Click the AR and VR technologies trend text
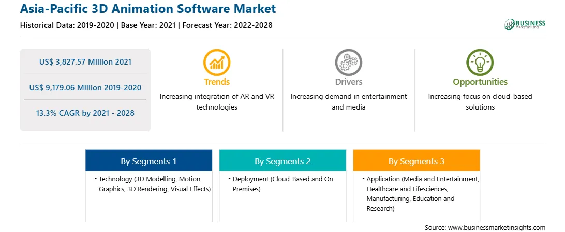565x232 pixels. 217,102
